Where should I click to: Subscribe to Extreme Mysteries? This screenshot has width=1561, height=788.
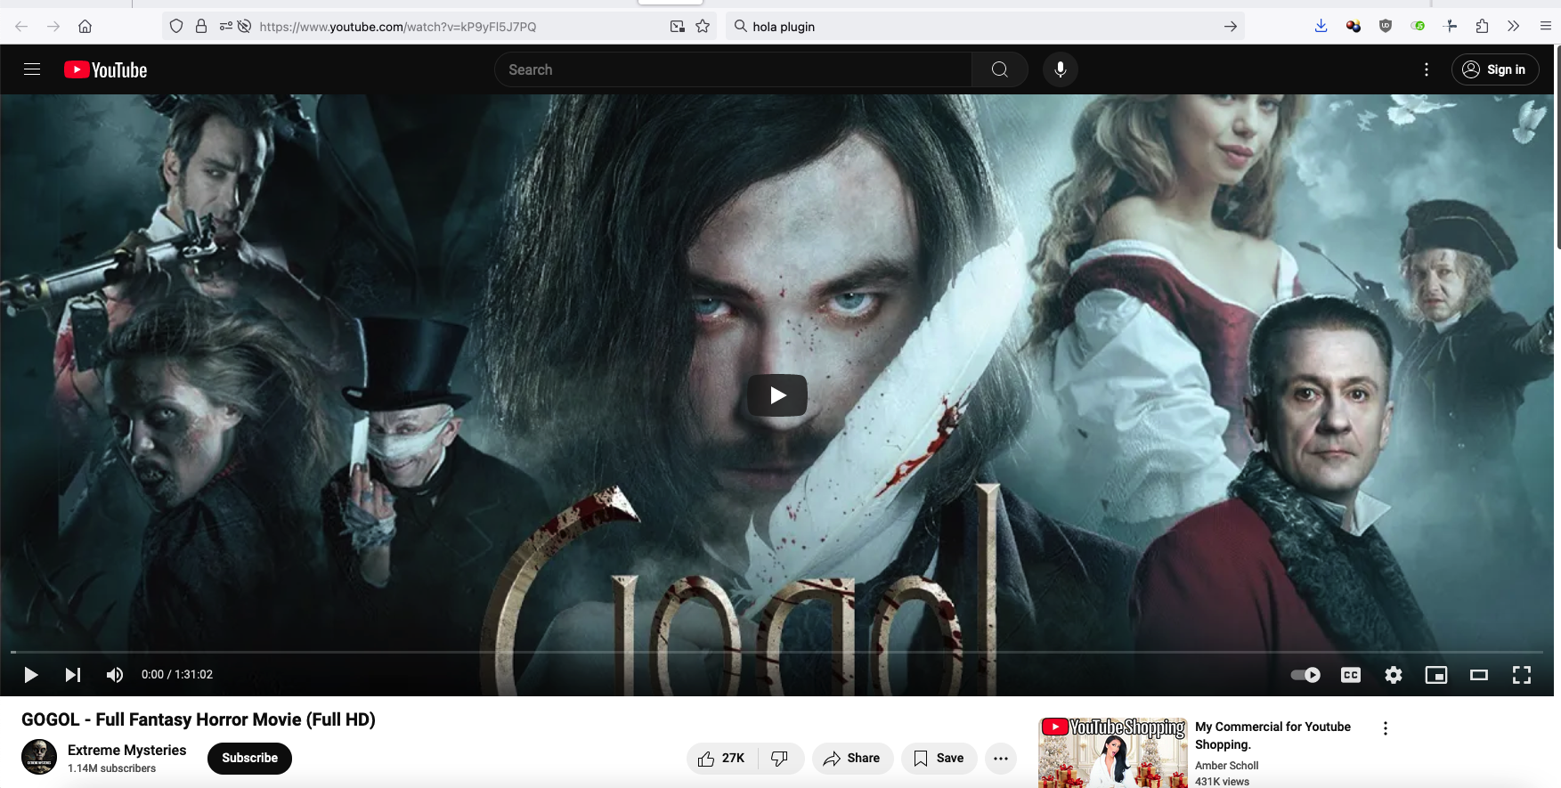point(249,759)
